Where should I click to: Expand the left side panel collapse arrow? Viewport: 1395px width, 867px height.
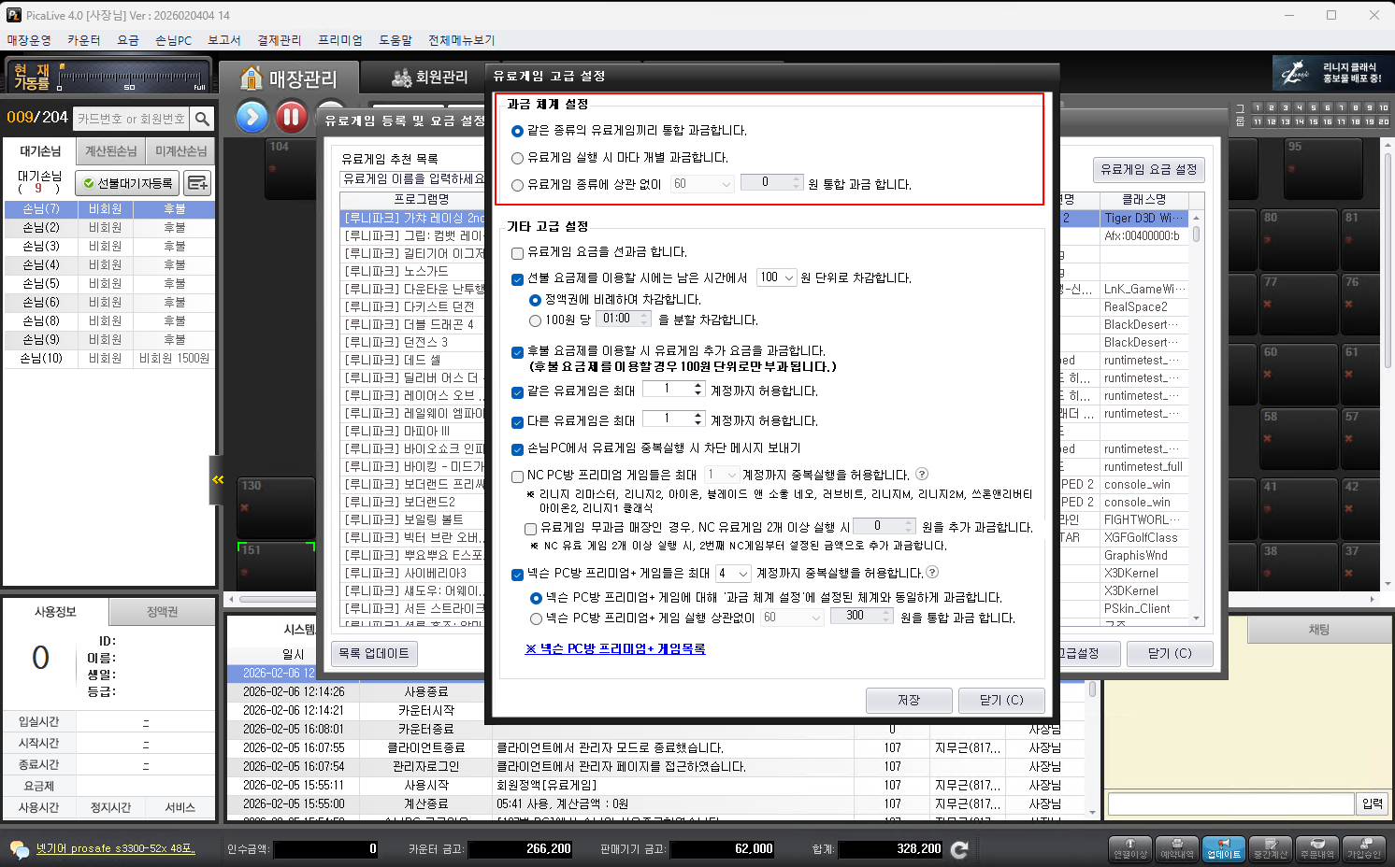(217, 479)
